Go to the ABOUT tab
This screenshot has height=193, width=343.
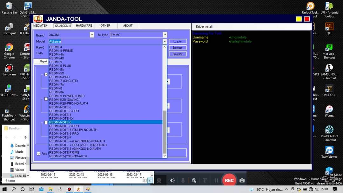pyautogui.click(x=128, y=26)
